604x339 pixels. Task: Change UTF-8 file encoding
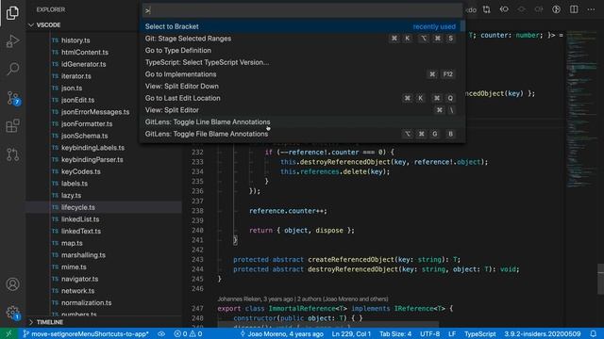[430, 333]
